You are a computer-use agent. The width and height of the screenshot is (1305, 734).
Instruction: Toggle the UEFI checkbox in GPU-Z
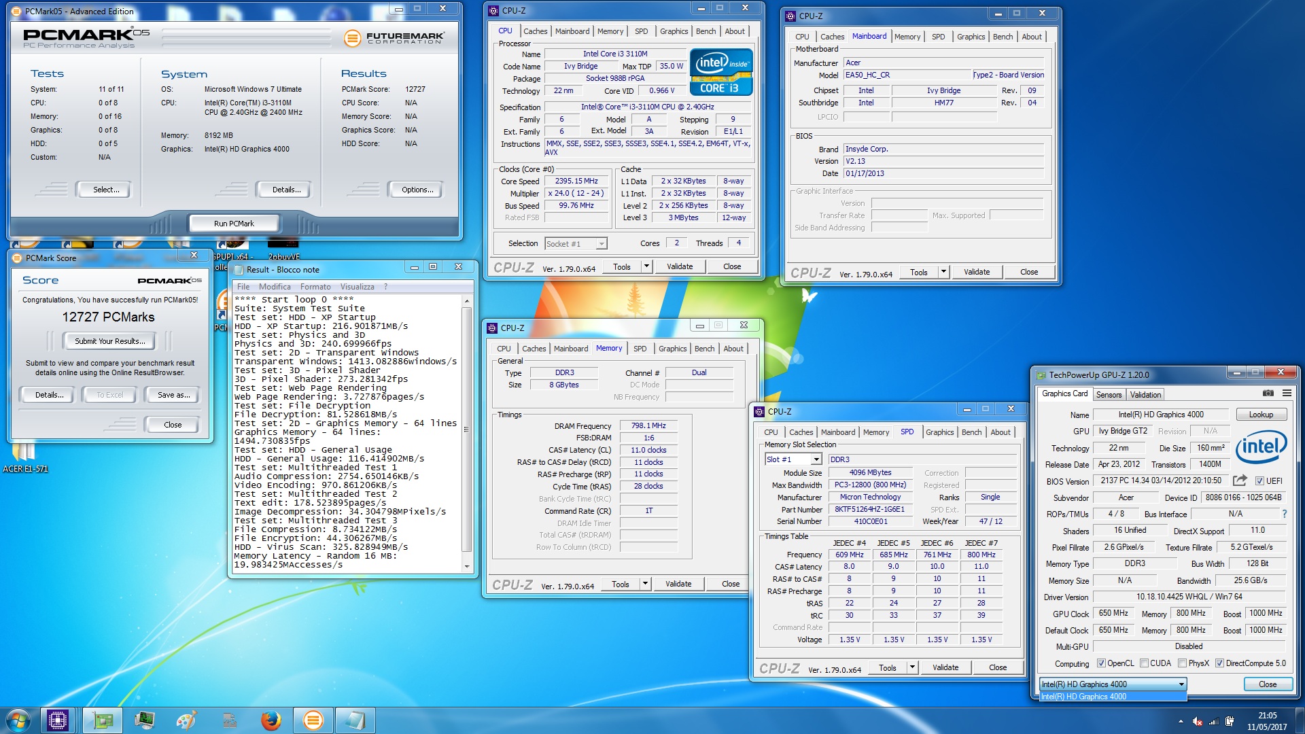pyautogui.click(x=1259, y=480)
